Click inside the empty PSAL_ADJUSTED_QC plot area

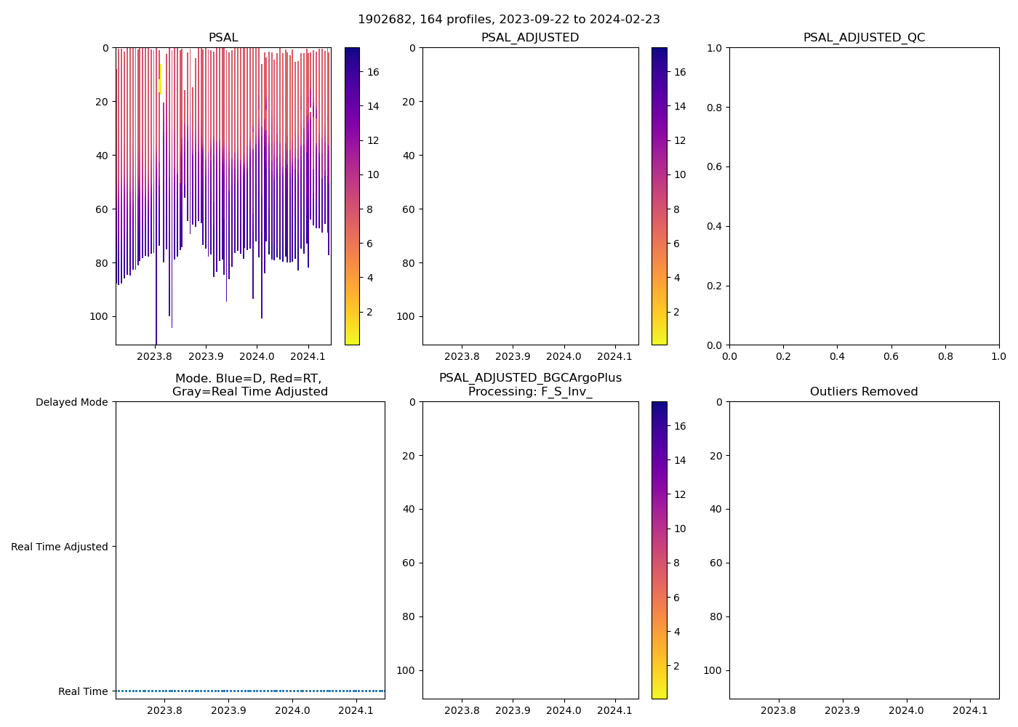(864, 196)
